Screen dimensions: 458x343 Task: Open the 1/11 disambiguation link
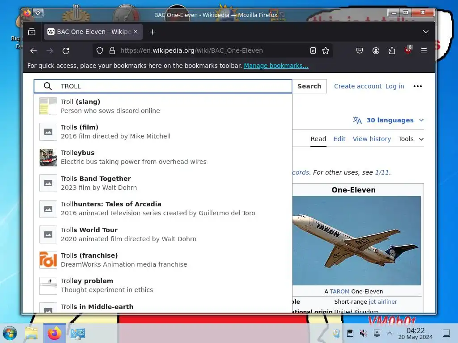click(x=382, y=172)
